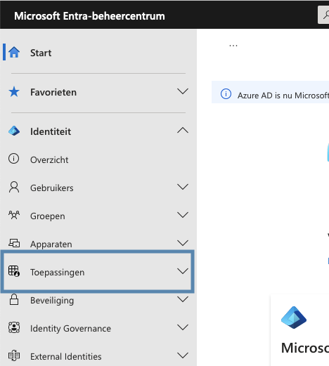This screenshot has height=366, width=329.
Task: Expand the Favorieten section chevron
Action: click(x=183, y=91)
